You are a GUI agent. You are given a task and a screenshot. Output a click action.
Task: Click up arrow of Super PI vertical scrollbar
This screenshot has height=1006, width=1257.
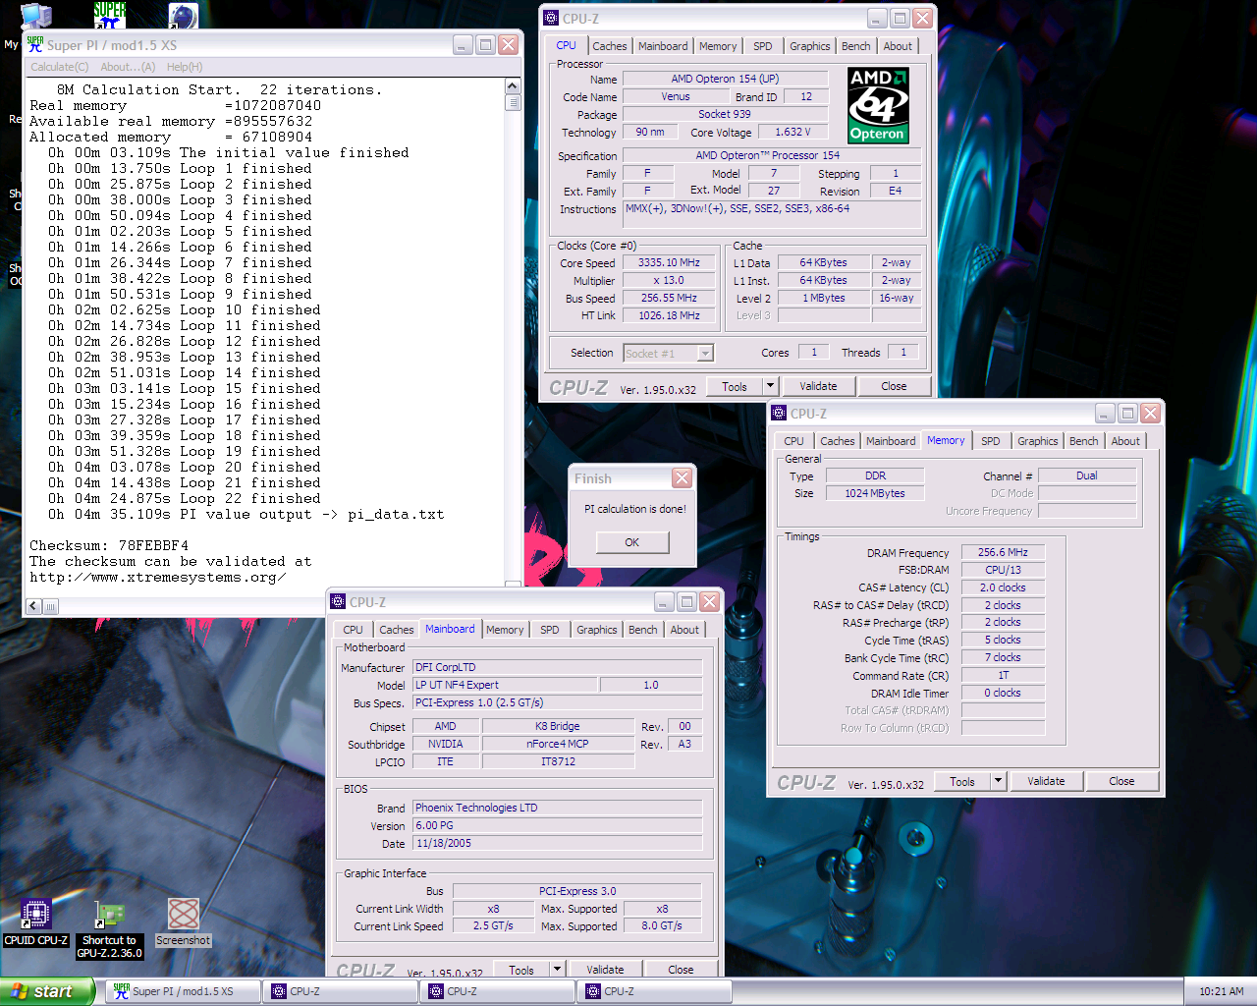[513, 86]
